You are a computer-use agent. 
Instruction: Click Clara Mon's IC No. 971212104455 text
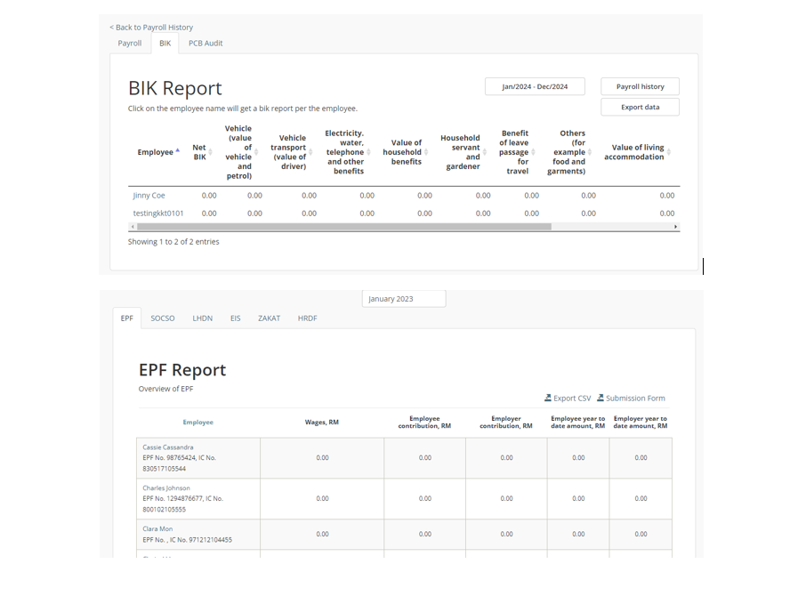coord(201,540)
